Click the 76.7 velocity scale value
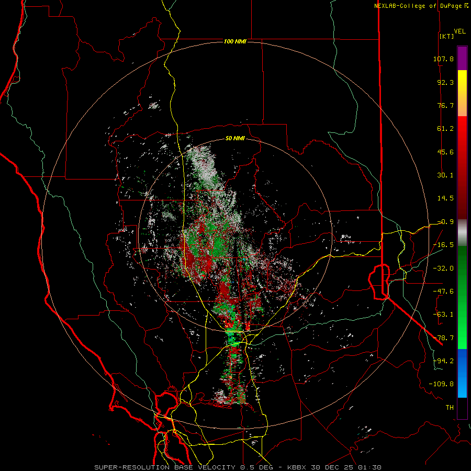The image size is (471, 471). coord(445,105)
